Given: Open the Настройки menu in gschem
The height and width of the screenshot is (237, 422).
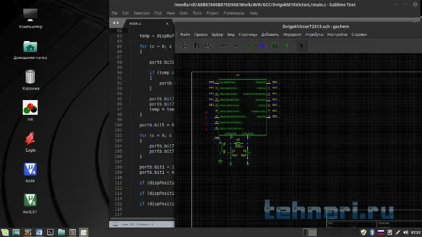Looking at the screenshot, I should pyautogui.click(x=337, y=34).
